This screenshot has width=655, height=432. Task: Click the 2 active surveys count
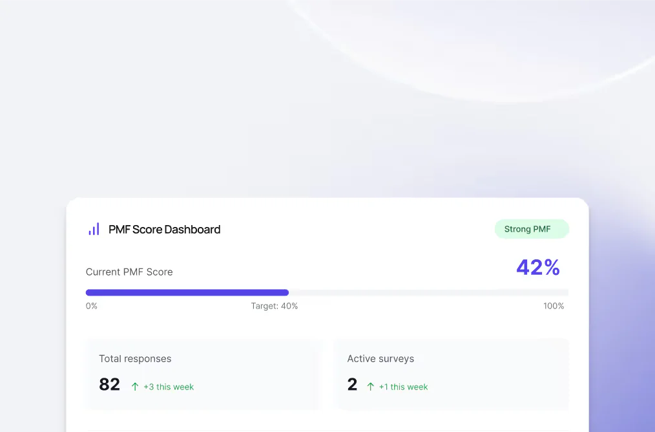(352, 384)
